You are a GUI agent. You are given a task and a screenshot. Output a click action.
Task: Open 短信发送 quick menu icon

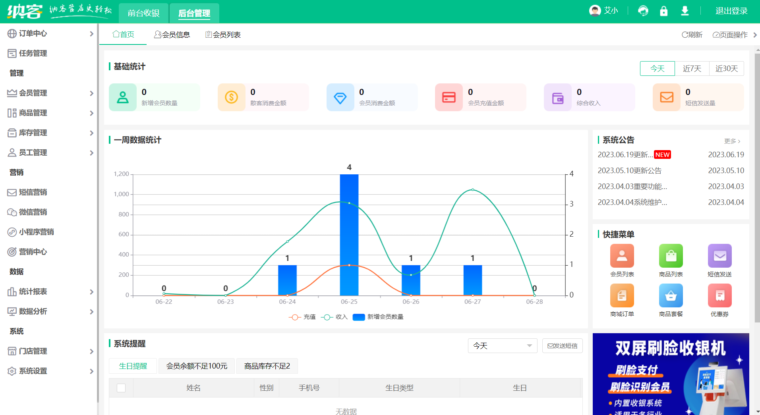click(x=719, y=256)
